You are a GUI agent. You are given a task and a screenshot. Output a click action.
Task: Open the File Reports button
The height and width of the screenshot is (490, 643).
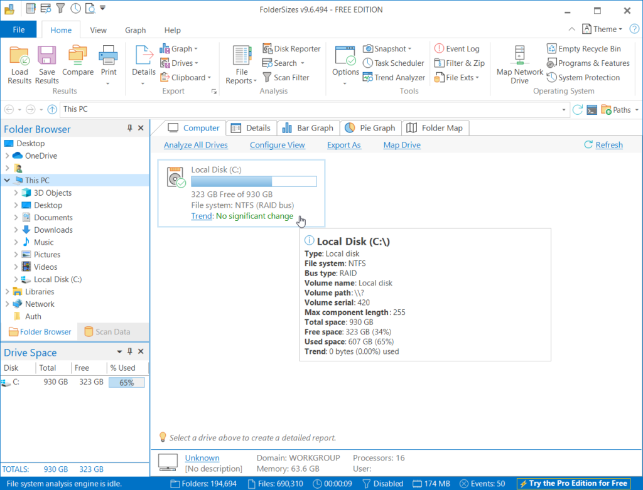241,65
